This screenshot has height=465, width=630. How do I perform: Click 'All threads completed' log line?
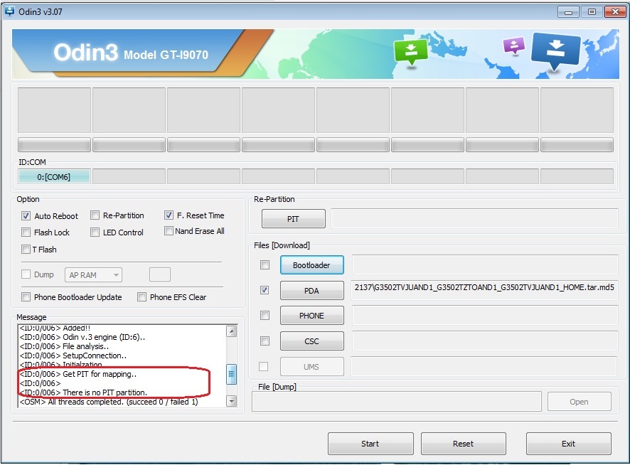pyautogui.click(x=109, y=402)
